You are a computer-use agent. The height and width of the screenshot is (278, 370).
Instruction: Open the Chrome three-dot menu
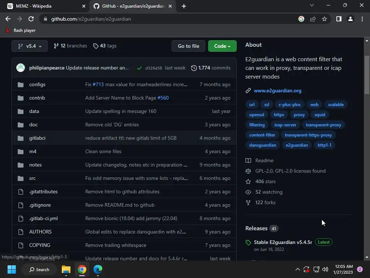click(362, 19)
